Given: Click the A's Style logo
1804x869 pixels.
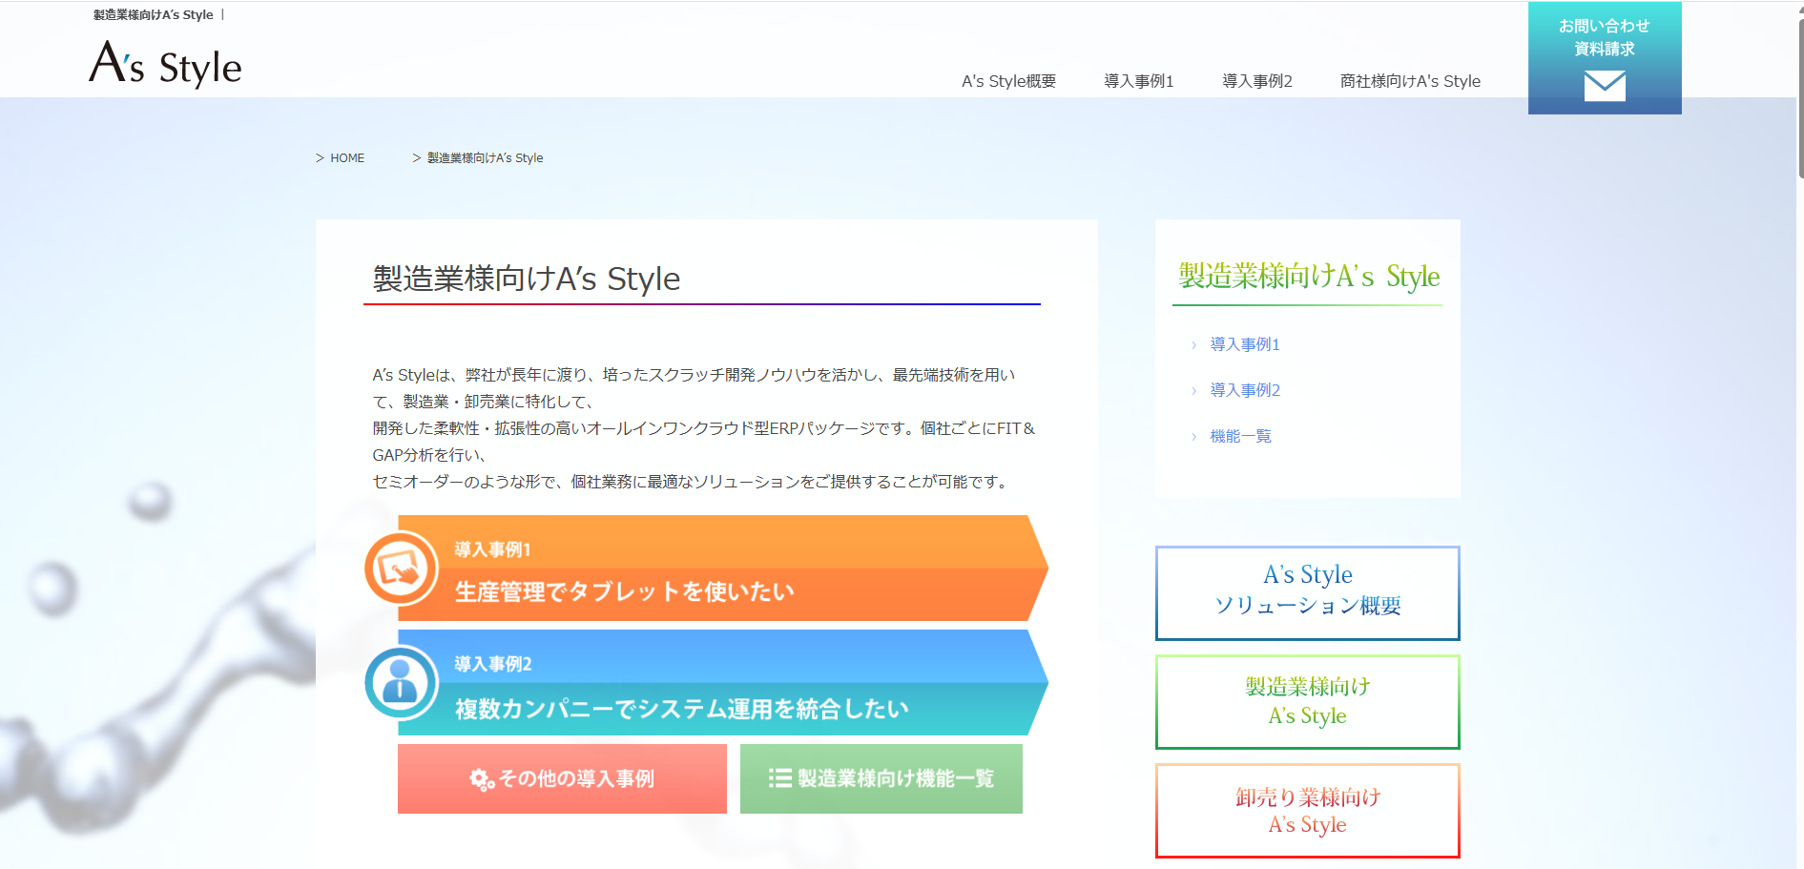Looking at the screenshot, I should 165,65.
